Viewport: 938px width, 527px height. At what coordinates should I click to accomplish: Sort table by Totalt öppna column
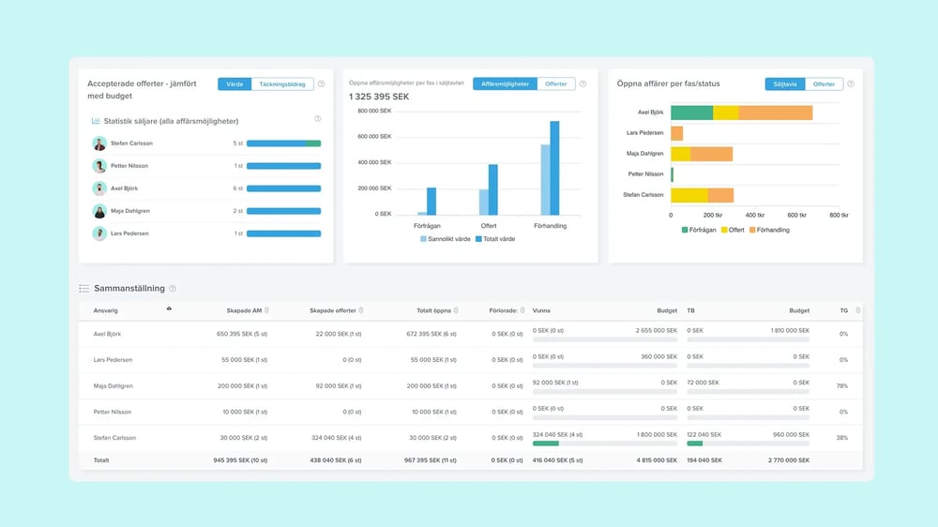[459, 310]
